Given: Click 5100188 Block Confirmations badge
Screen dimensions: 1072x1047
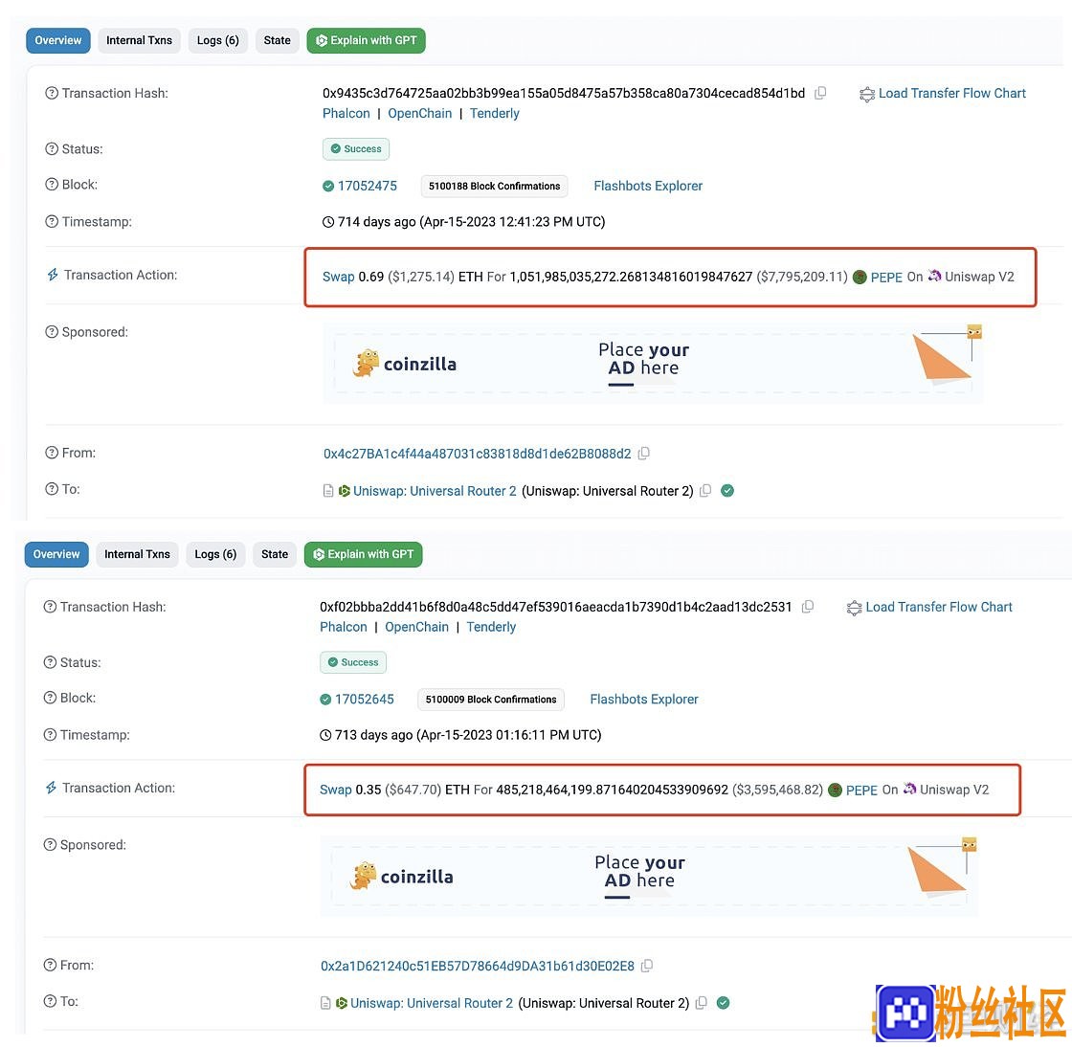Looking at the screenshot, I should (494, 186).
